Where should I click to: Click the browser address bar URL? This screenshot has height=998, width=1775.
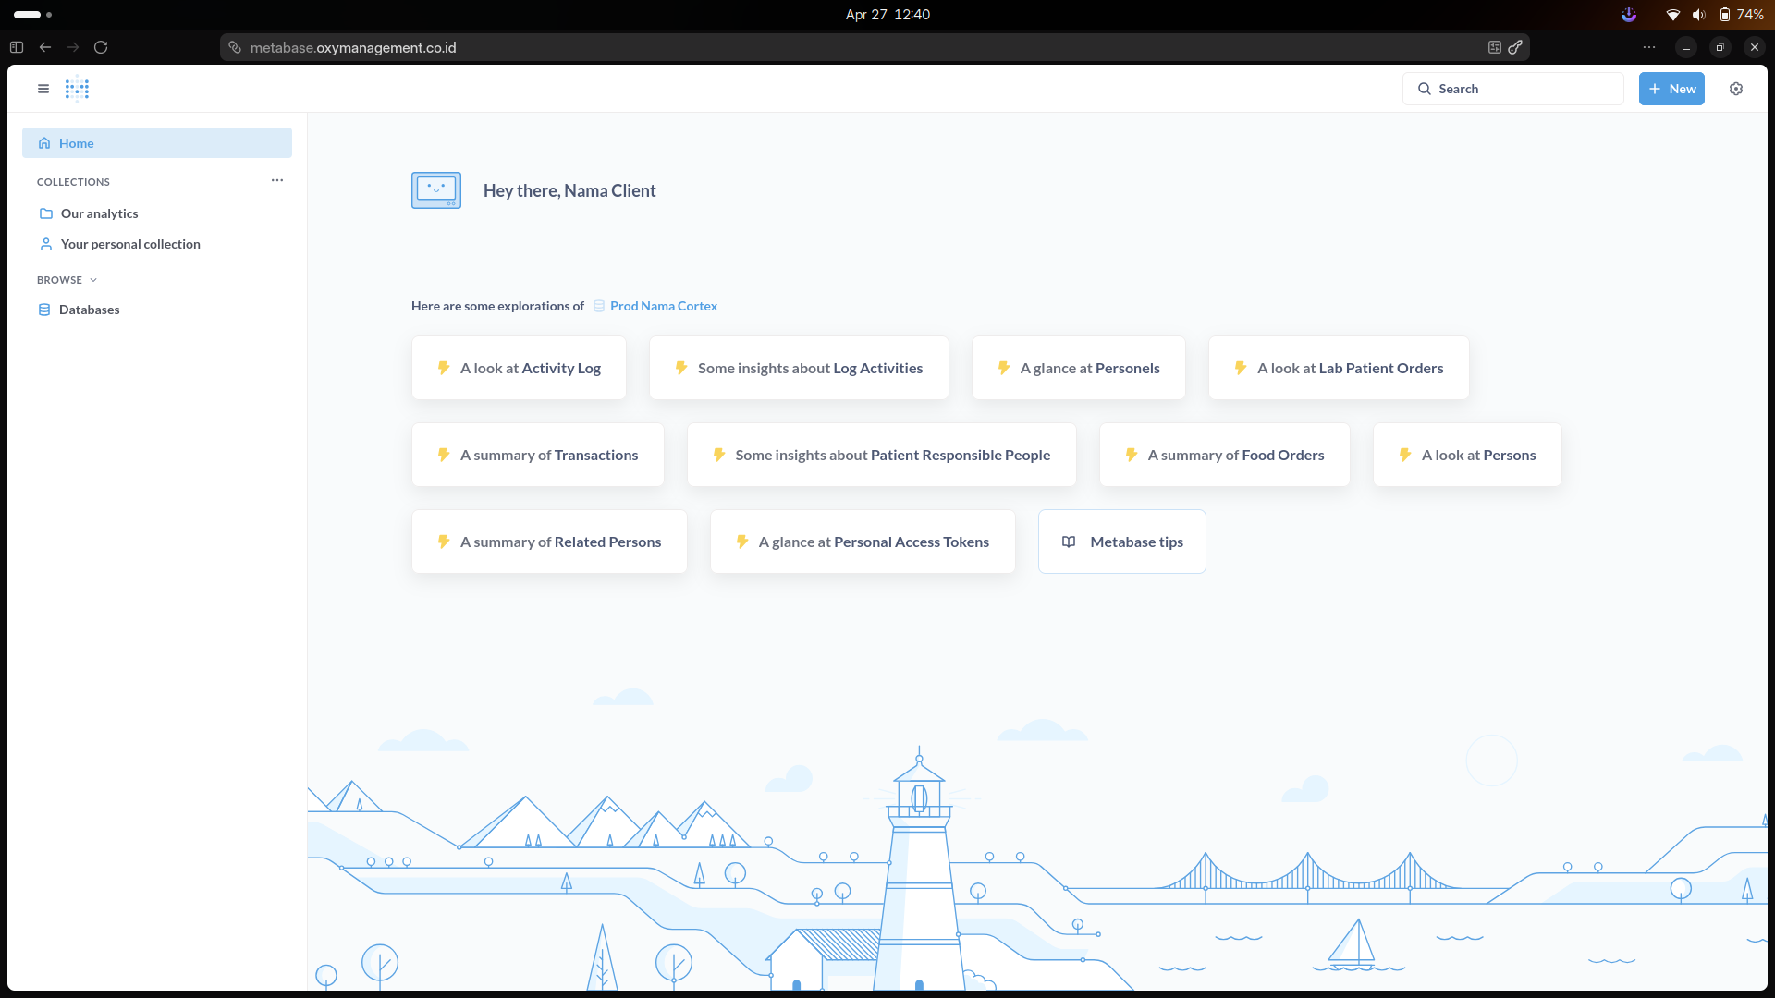pos(353,47)
